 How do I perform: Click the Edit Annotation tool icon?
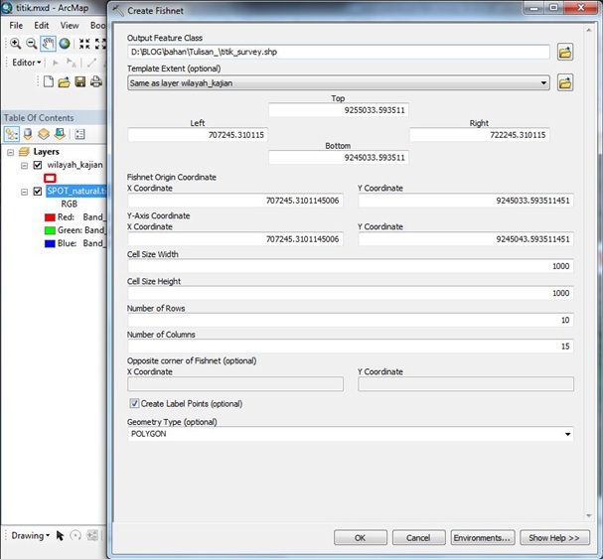72,63
